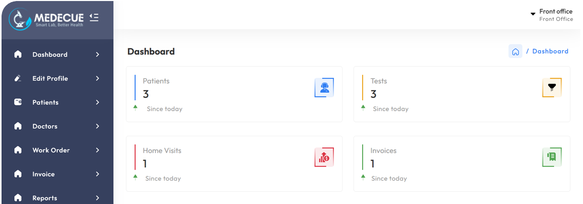Click the Dashboard home icon in sidebar

18,55
